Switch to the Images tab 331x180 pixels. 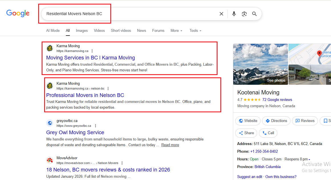(82, 31)
